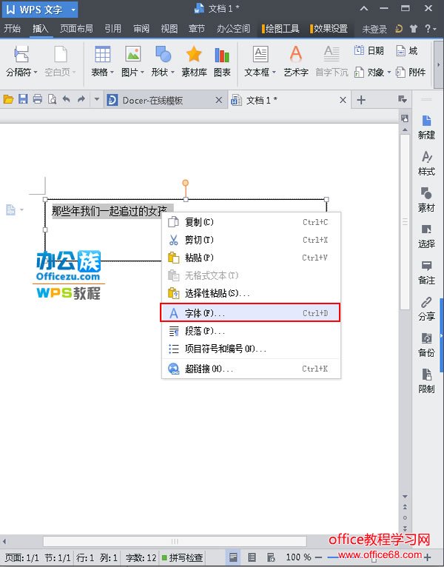444x567 pixels.
Task: Switch to page layout view in status bar
Action: 234,557
